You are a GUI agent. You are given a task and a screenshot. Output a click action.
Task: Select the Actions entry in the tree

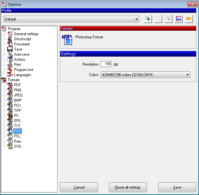click(x=20, y=59)
